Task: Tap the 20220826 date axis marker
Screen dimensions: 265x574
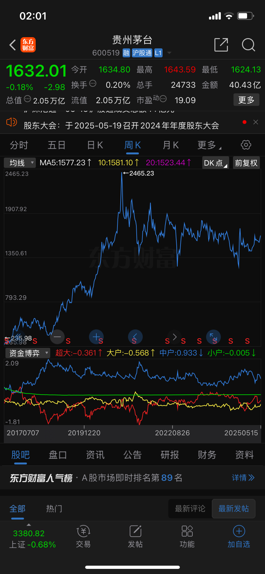Action: coord(173,433)
